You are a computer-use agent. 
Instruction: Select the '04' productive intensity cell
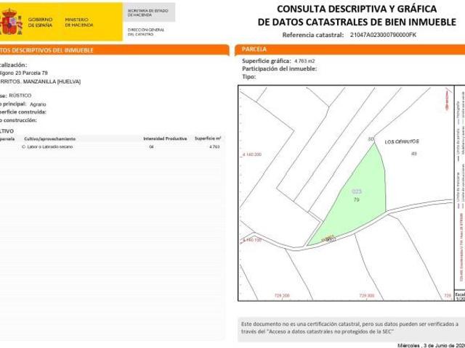click(152, 146)
